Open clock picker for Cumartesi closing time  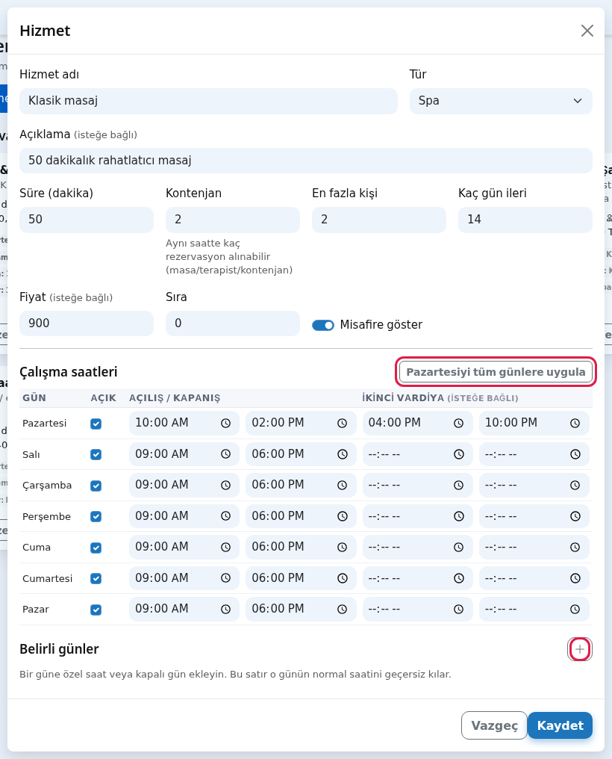[343, 578]
